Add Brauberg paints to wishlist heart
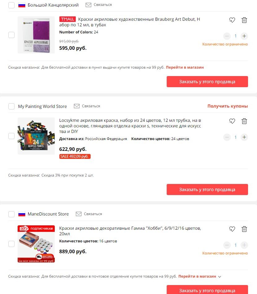257x294 pixels. [232, 20]
